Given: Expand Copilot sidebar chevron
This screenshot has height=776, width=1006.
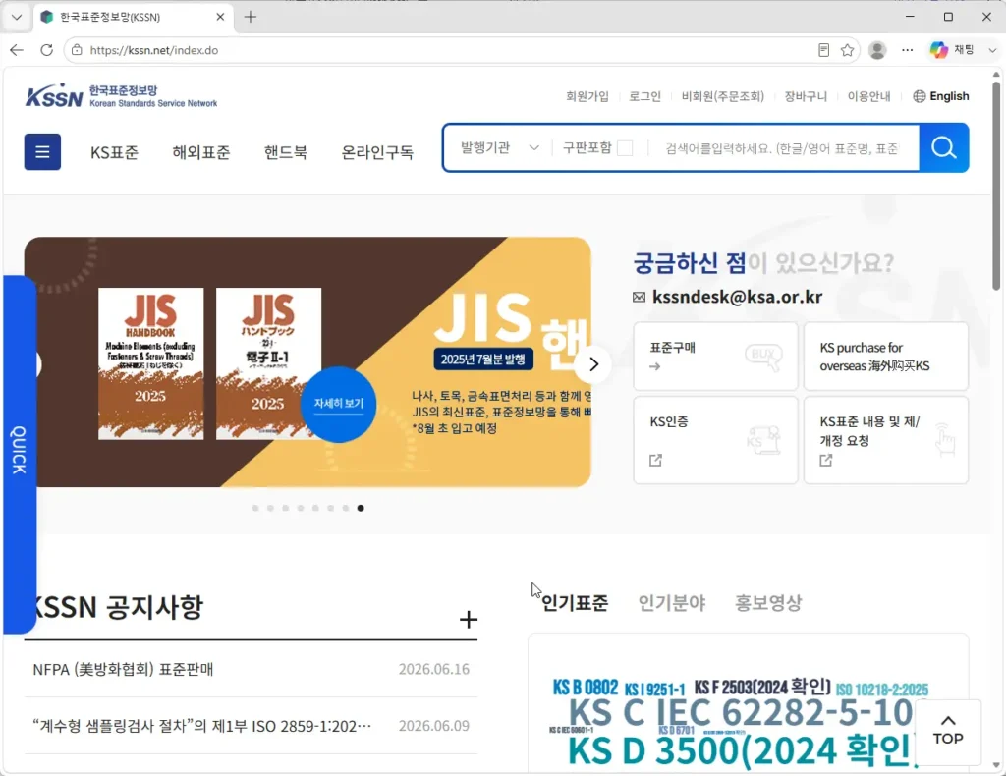Looking at the screenshot, I should click(x=992, y=50).
